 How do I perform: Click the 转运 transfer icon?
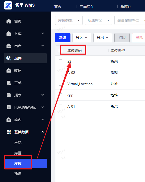9,70
